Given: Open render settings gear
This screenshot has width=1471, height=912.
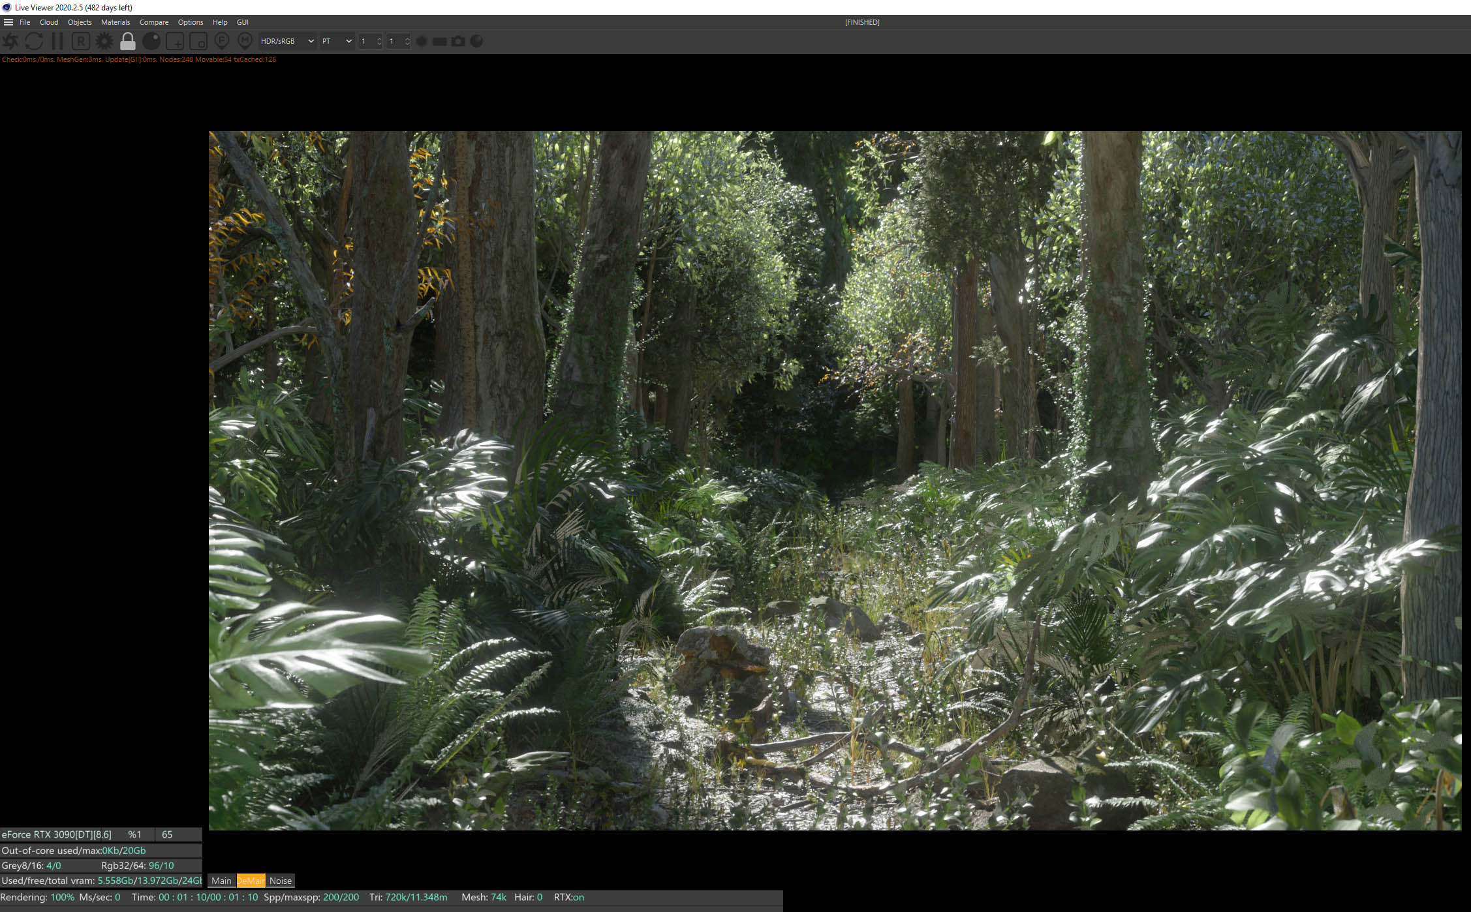Looking at the screenshot, I should [104, 41].
